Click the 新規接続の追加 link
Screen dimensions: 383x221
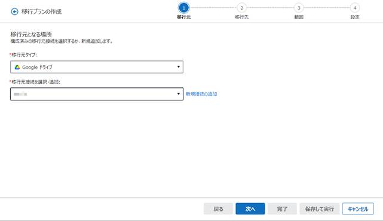click(201, 94)
